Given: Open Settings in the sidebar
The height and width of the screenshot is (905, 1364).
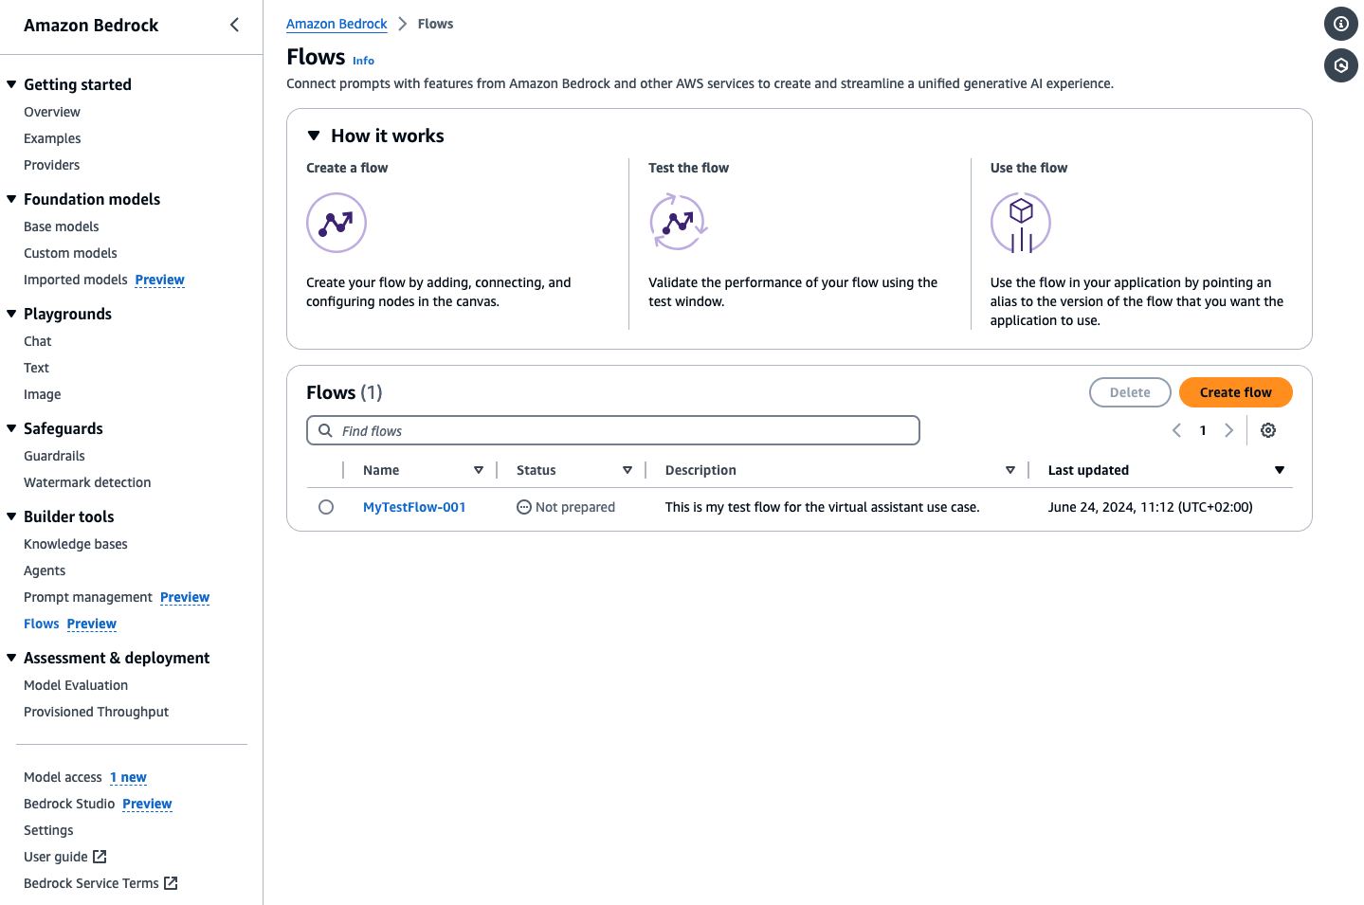Looking at the screenshot, I should [48, 830].
